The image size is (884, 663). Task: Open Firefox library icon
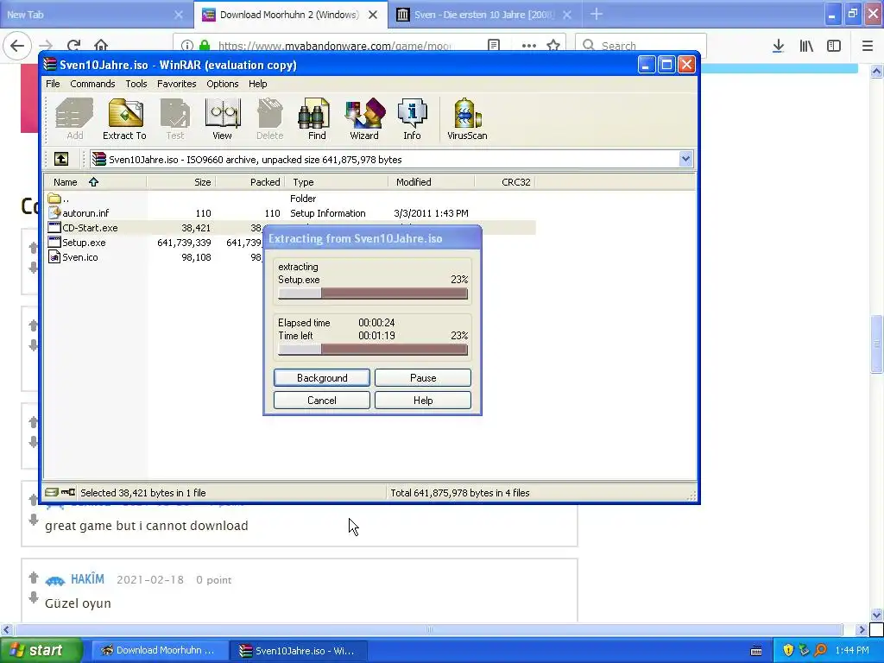coord(806,46)
